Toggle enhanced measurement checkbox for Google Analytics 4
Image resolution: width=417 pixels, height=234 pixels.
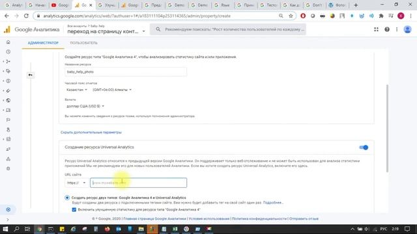pyautogui.click(x=74, y=209)
